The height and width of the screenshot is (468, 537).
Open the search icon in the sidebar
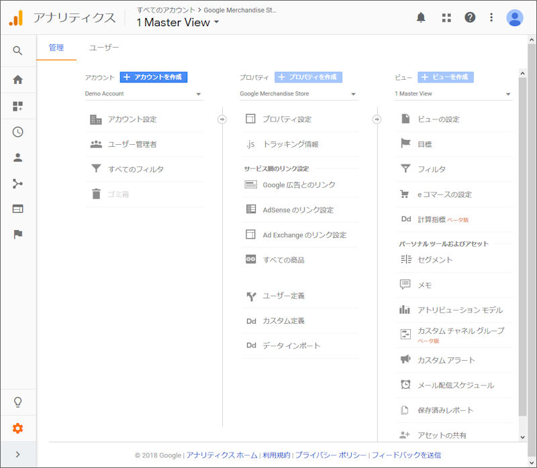[18, 51]
